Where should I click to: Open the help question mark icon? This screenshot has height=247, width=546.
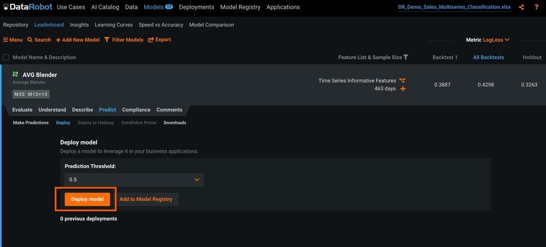(537, 7)
